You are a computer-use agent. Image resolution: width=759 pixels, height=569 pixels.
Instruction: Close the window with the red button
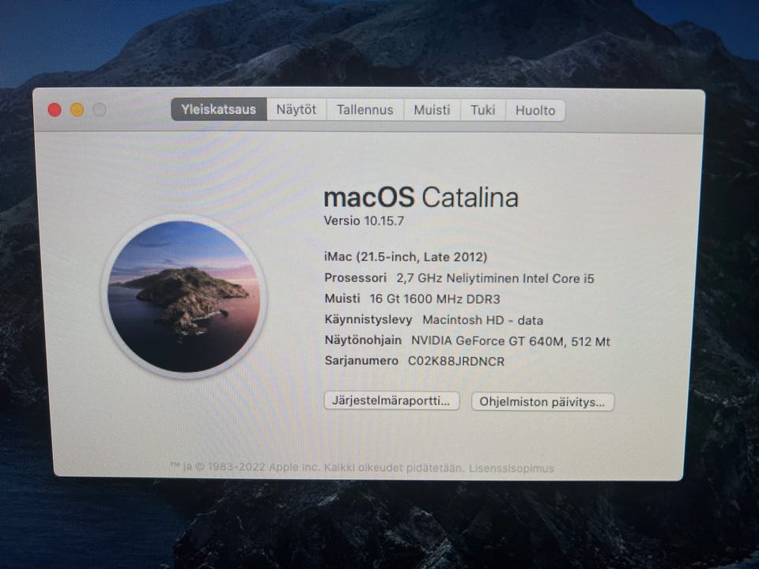(55, 110)
